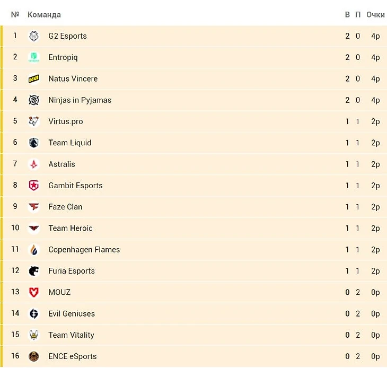Click the Team Liquid logo icon
Image resolution: width=387 pixels, height=368 pixels.
pyautogui.click(x=34, y=143)
